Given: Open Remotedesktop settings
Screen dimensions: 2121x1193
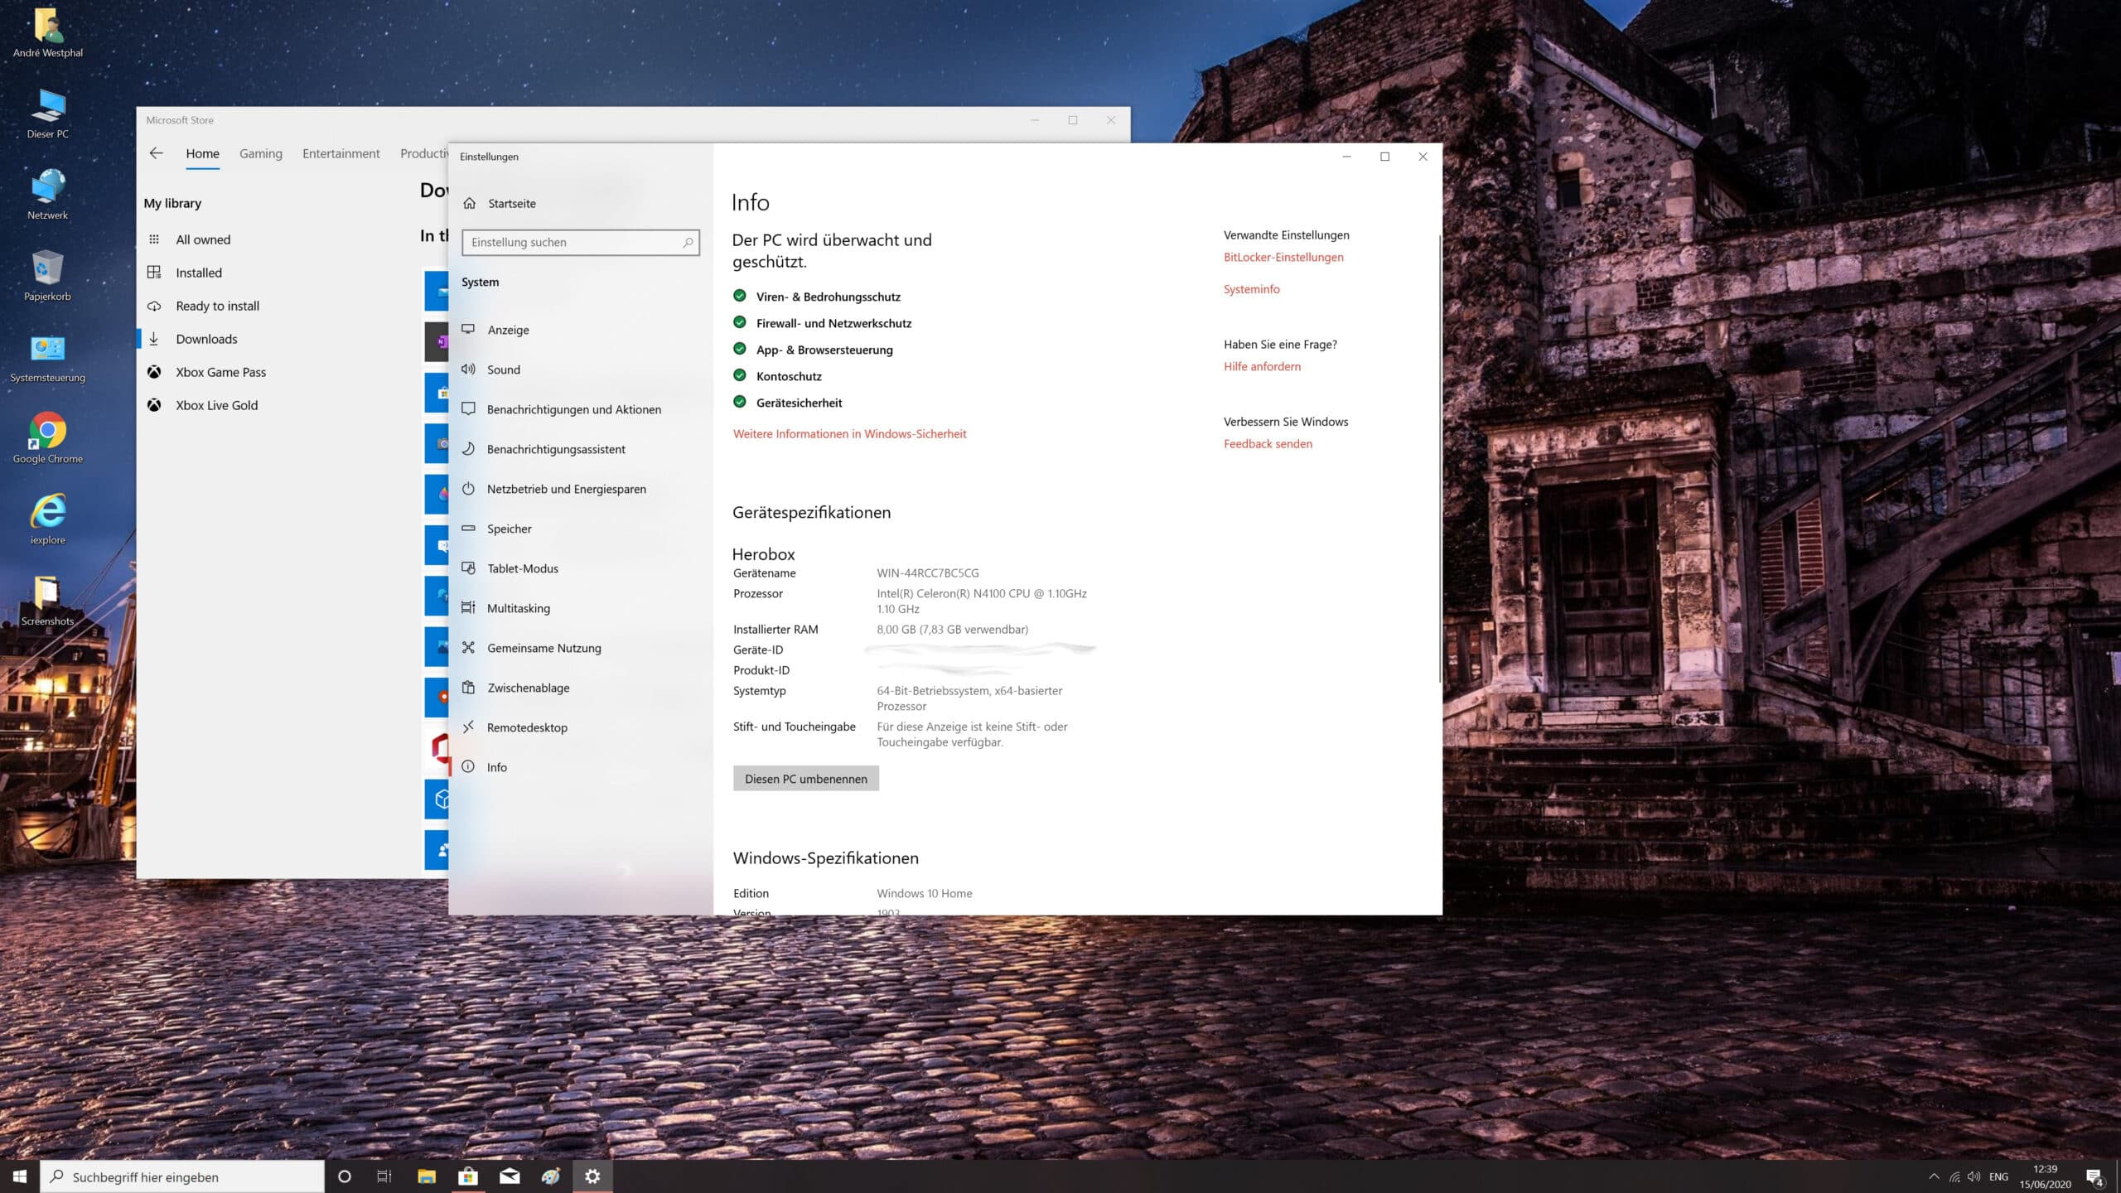Looking at the screenshot, I should tap(580, 727).
